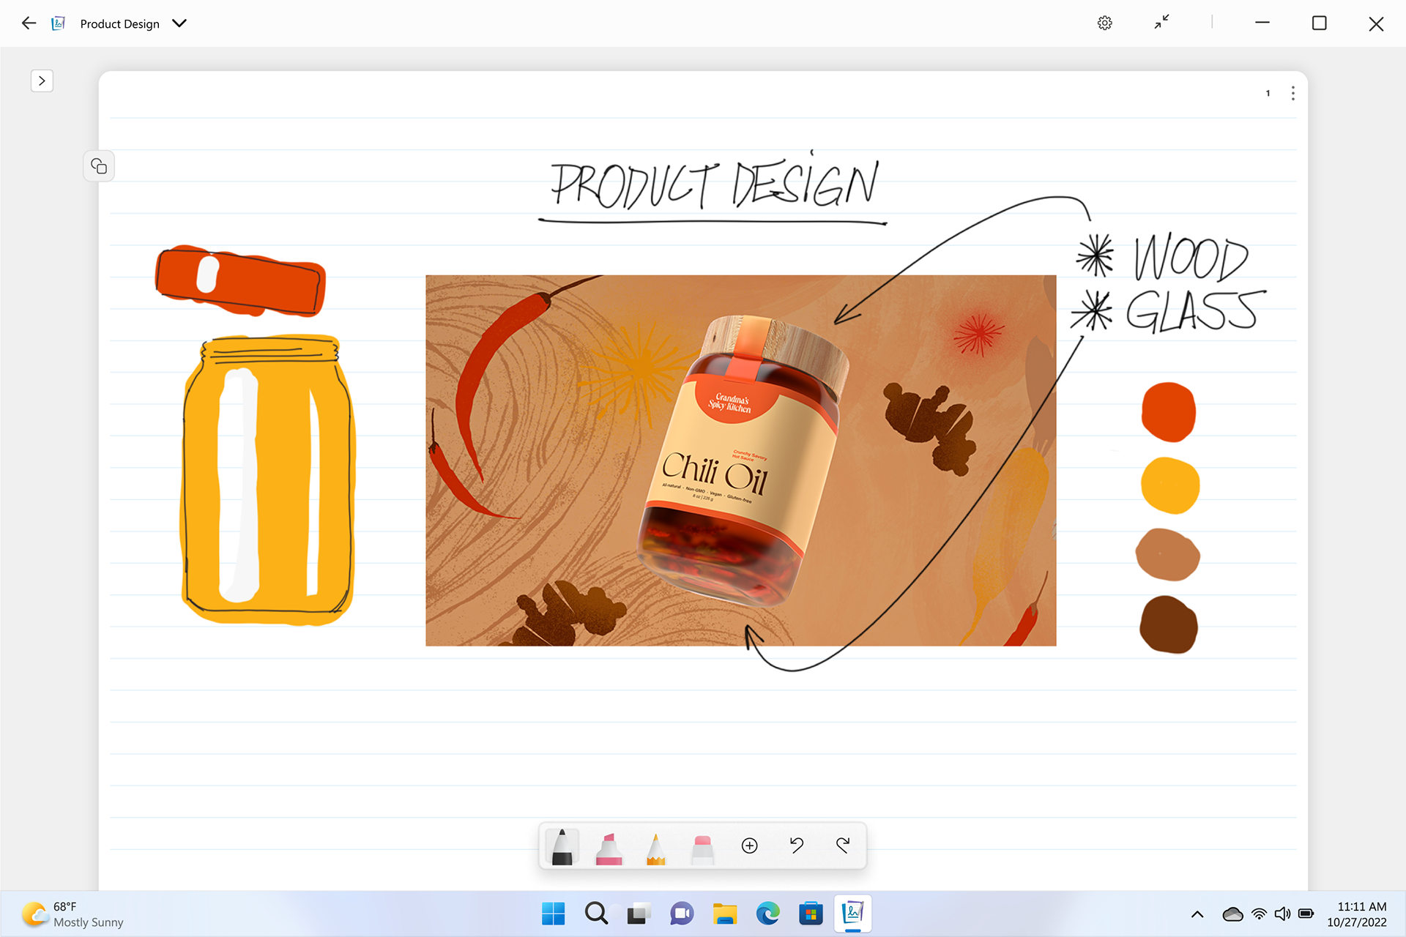Redo the last action
The width and height of the screenshot is (1406, 937).
tap(843, 845)
